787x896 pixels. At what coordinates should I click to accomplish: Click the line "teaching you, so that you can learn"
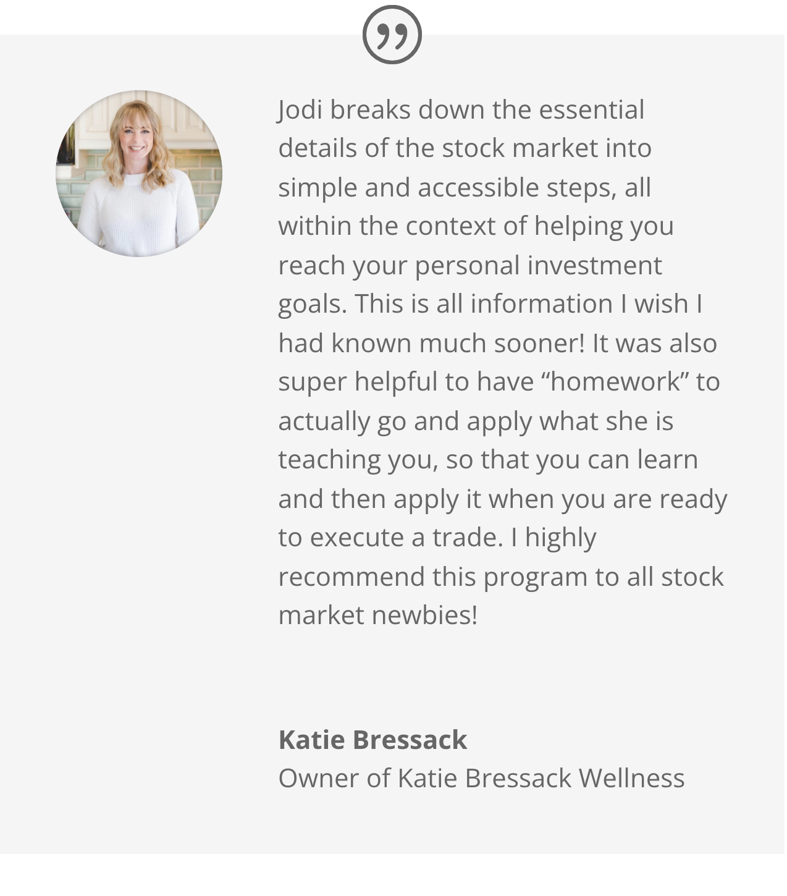(x=488, y=460)
